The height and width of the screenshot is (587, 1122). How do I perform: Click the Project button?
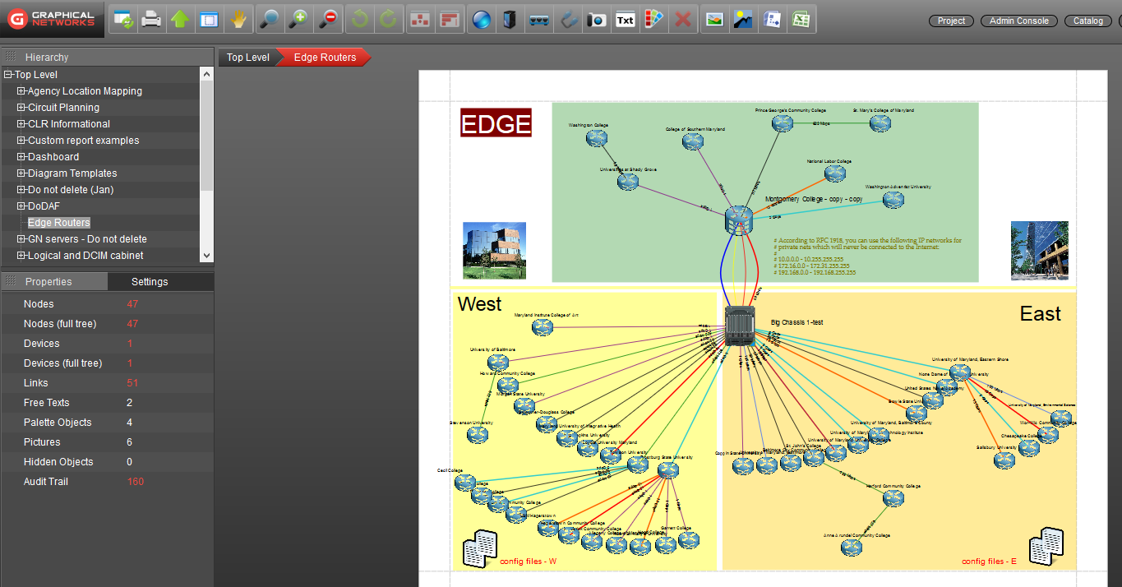pyautogui.click(x=951, y=21)
